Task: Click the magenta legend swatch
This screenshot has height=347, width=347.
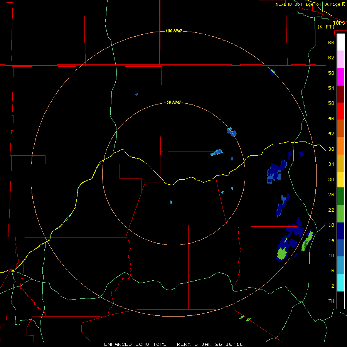Action: tap(340, 77)
